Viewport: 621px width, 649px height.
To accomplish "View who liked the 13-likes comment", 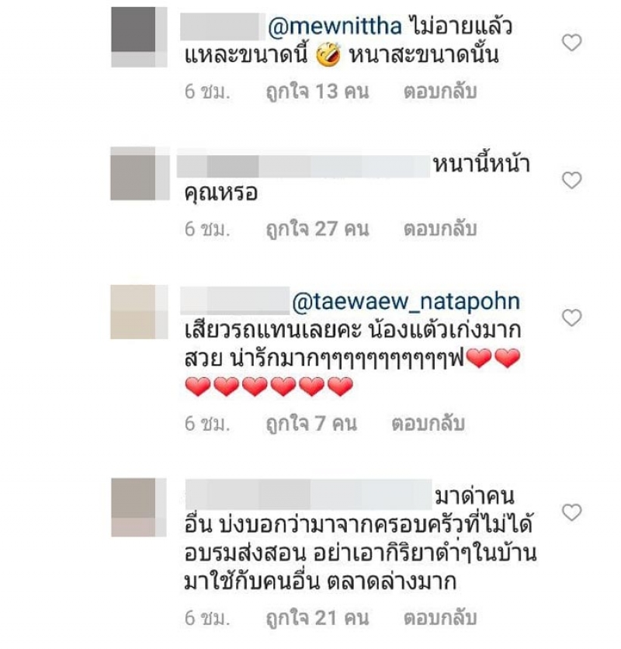I will (317, 92).
